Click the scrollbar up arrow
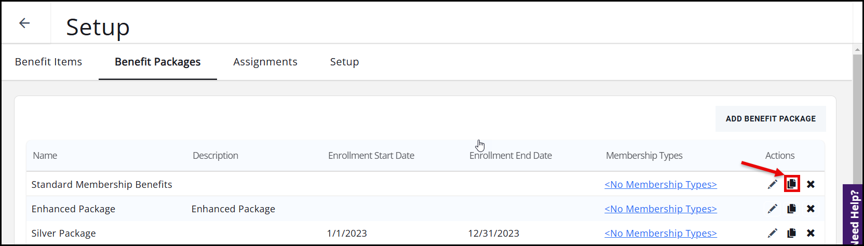Viewport: 864px width, 246px height. pos(857,50)
